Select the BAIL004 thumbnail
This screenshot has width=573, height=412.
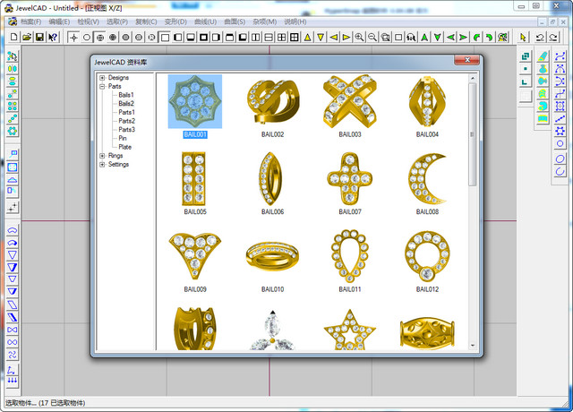pos(427,101)
